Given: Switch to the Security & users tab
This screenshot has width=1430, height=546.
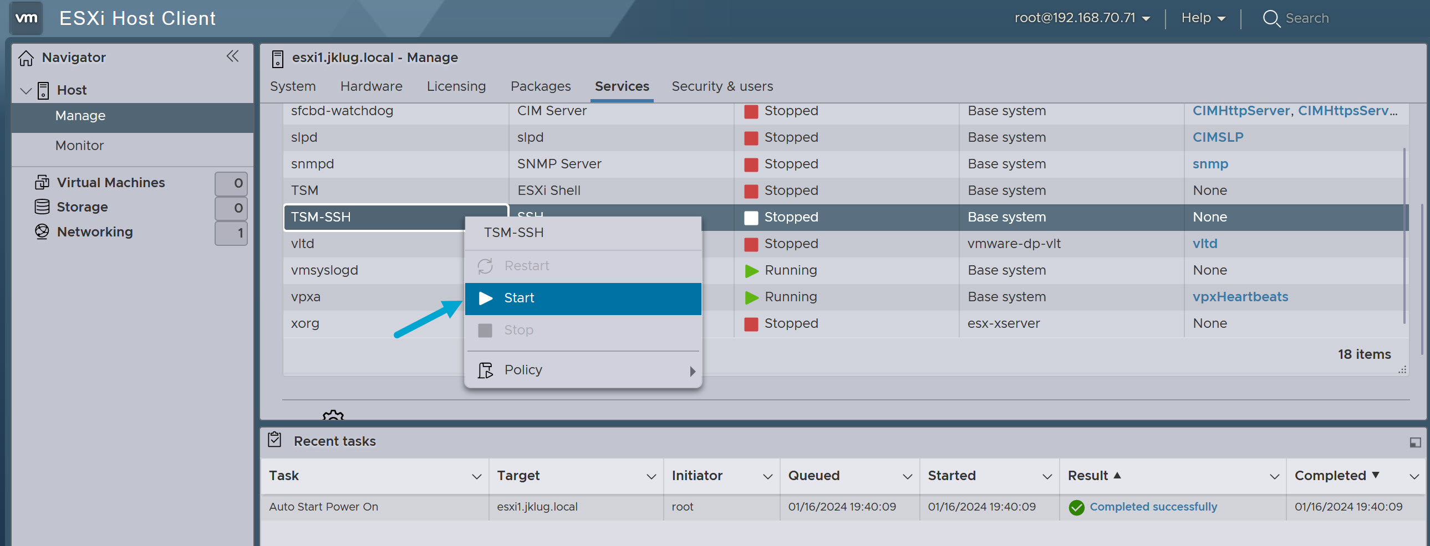Looking at the screenshot, I should 722,86.
